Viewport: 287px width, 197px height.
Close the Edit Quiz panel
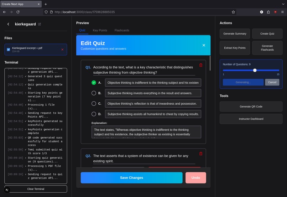coord(204,45)
